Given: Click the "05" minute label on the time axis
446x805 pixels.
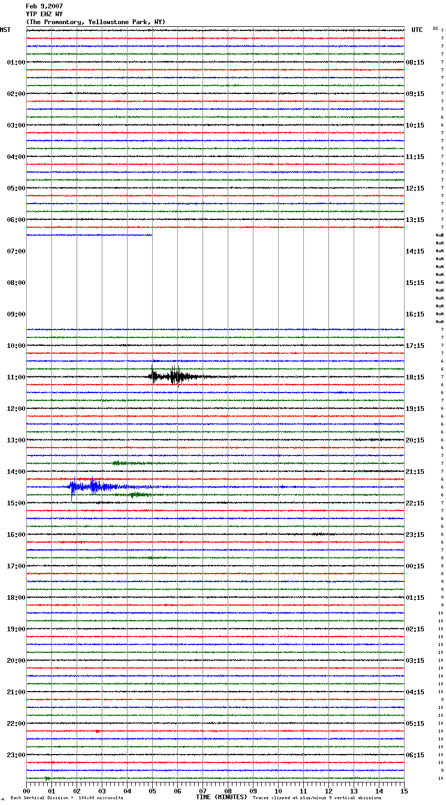Looking at the screenshot, I should (x=152, y=791).
